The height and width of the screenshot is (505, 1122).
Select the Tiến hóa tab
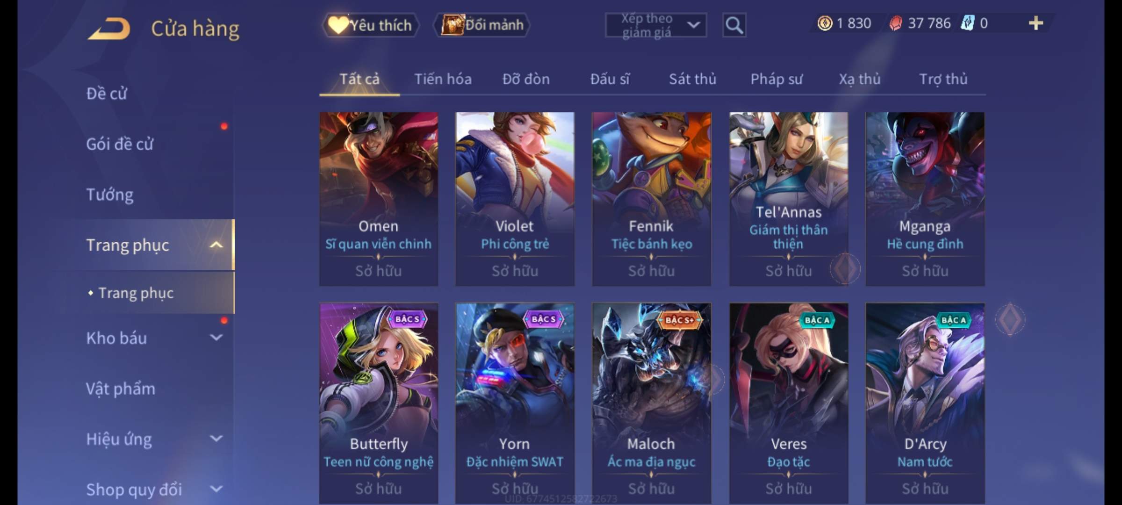pos(443,79)
